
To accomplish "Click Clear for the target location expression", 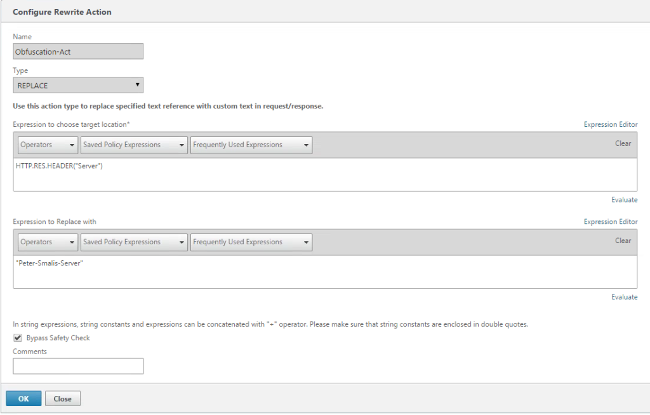I will (x=623, y=143).
